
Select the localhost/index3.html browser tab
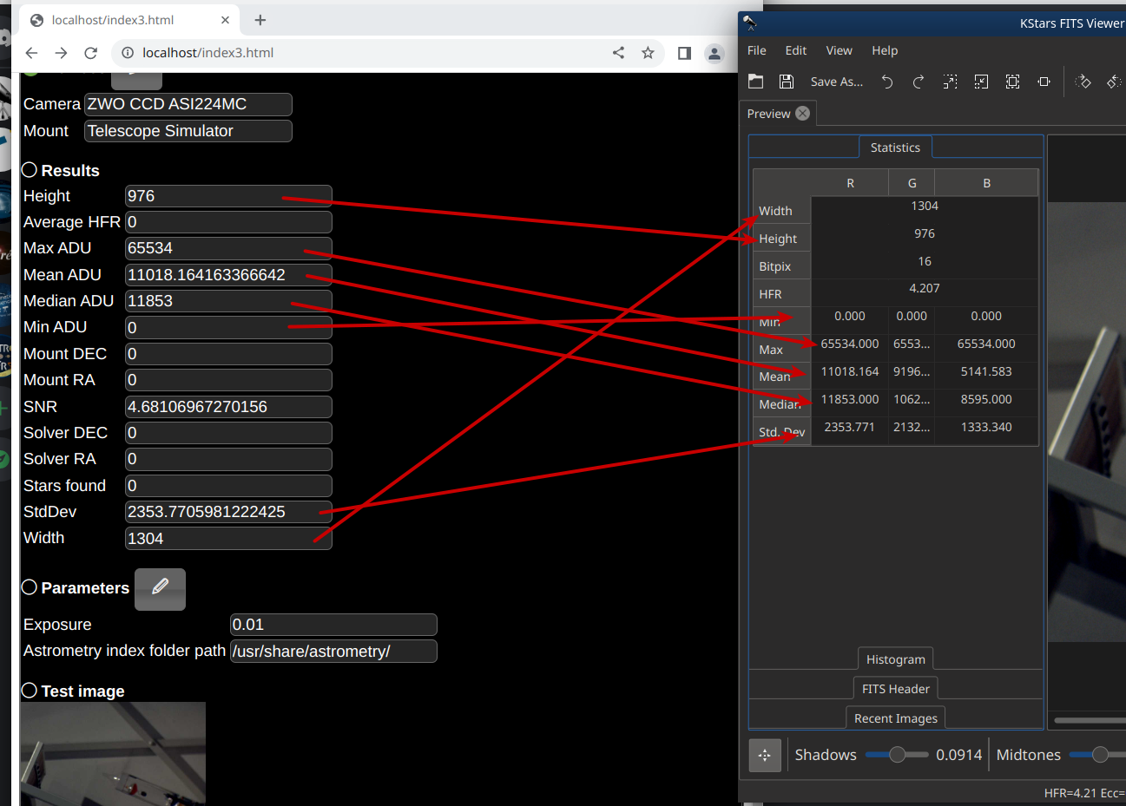pos(130,20)
